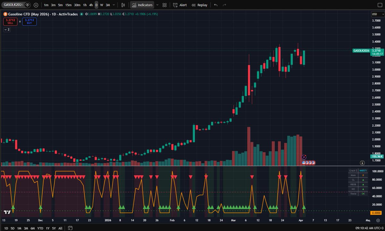Start bar Replay mode
The height and width of the screenshot is (231, 385).
tap(199, 5)
